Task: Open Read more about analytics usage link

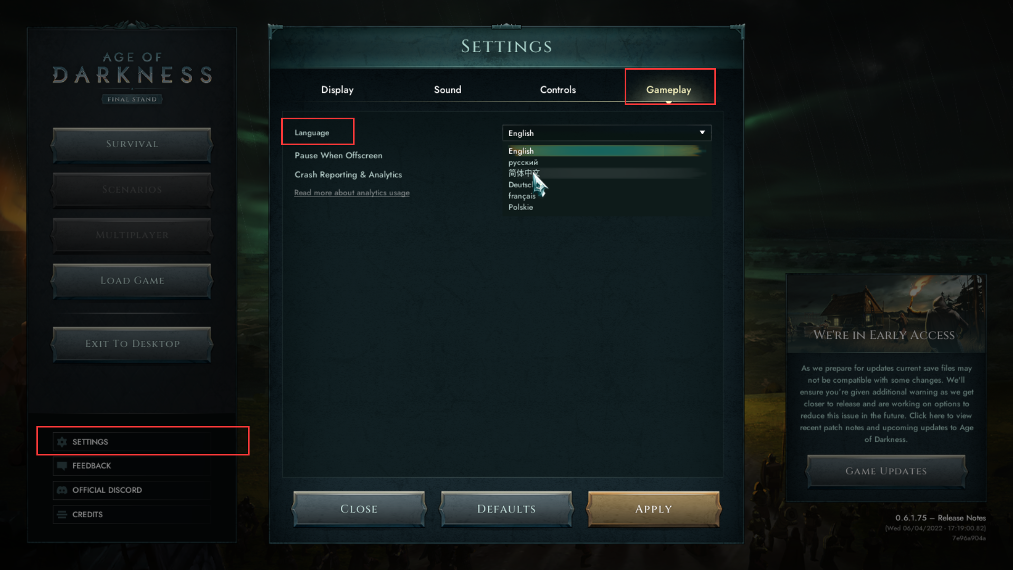Action: click(352, 193)
